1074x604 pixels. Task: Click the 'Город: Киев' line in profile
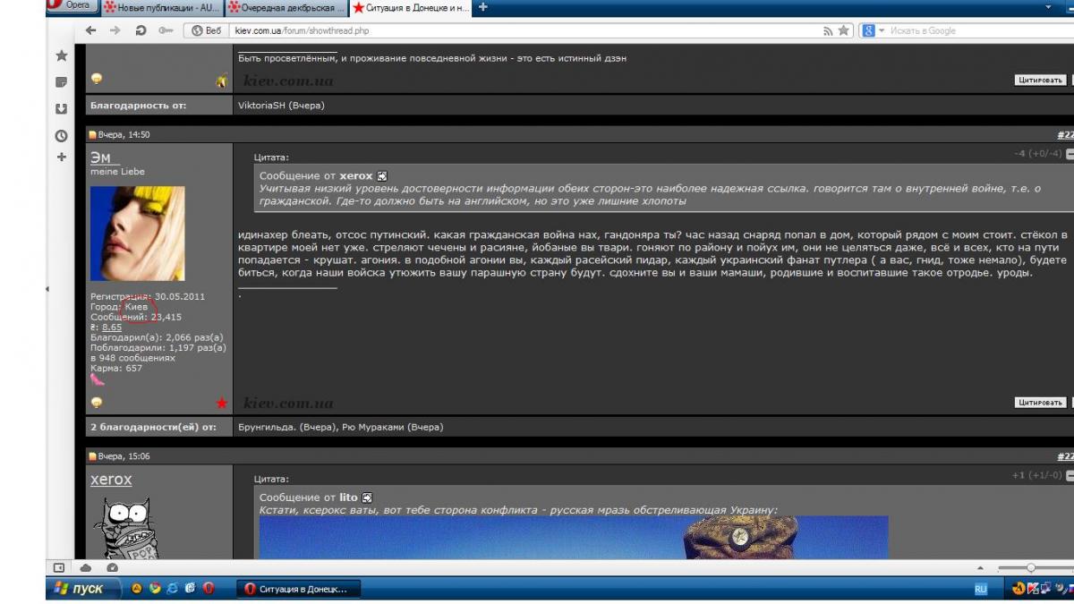click(119, 306)
